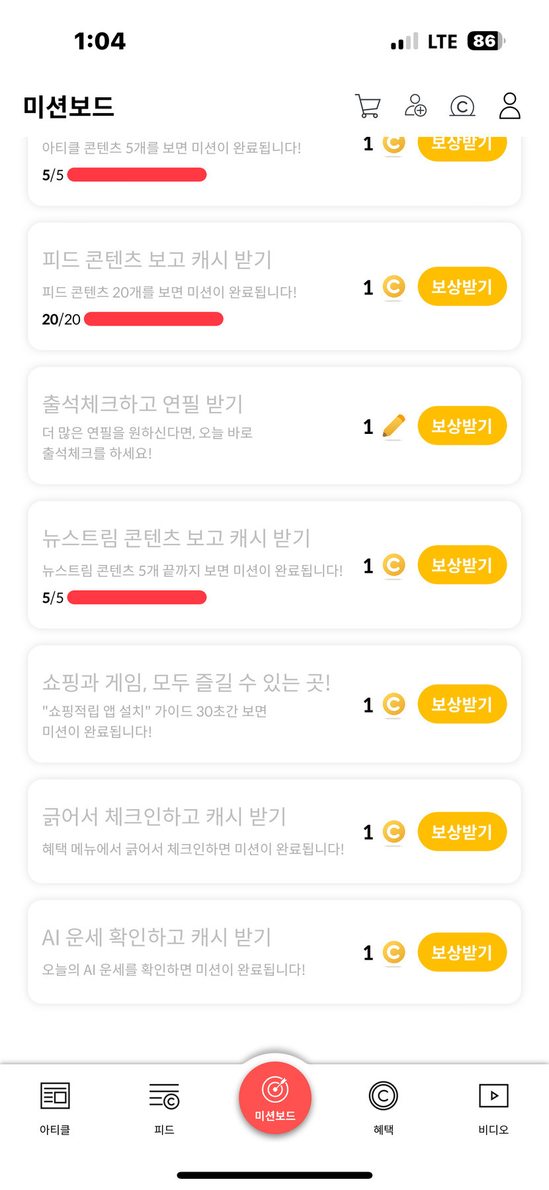Claim 보상받기 for 출석체크 연필 mission
Screen dimensions: 549x1190
tap(462, 426)
